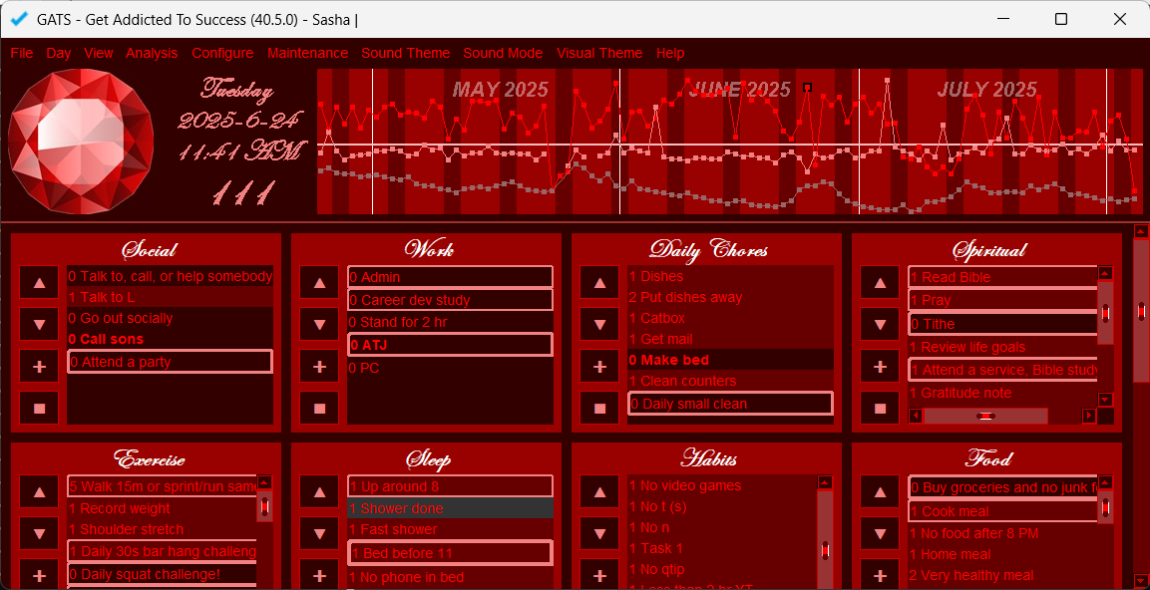
Task: Click the 'Career dev study' outlined task
Action: click(450, 300)
